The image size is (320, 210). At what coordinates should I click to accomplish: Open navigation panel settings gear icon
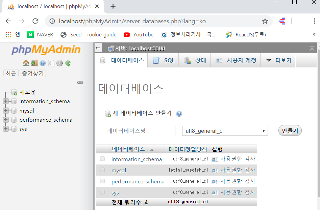point(59,63)
